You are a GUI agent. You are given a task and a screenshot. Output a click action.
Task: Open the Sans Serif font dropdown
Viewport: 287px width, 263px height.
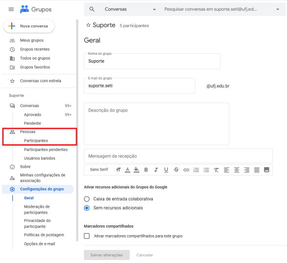[x=99, y=170]
